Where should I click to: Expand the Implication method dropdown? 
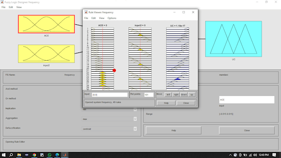click(135, 109)
